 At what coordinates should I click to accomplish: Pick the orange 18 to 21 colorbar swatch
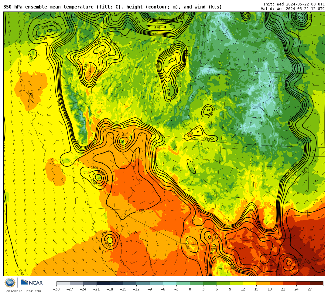point(277,283)
